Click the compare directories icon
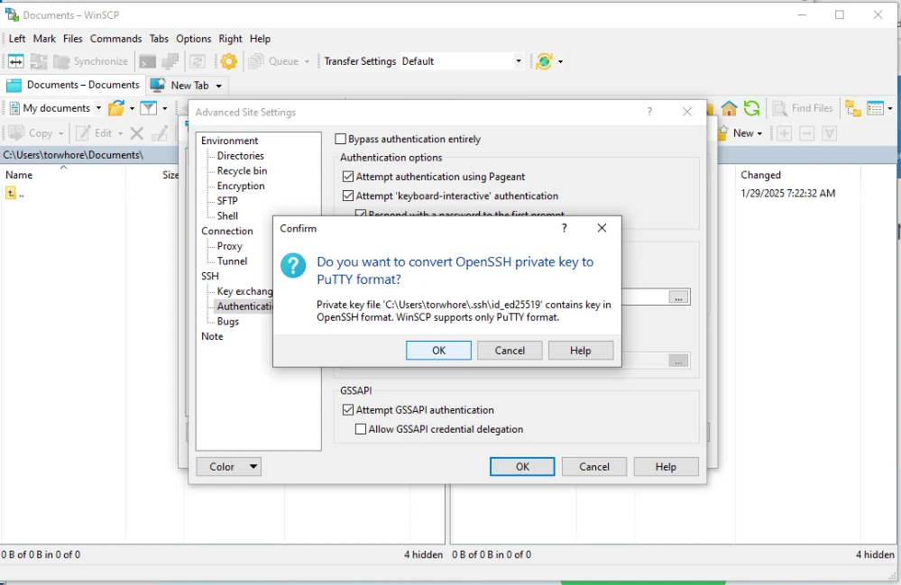Viewport: 901px width, 585px height. [16, 61]
